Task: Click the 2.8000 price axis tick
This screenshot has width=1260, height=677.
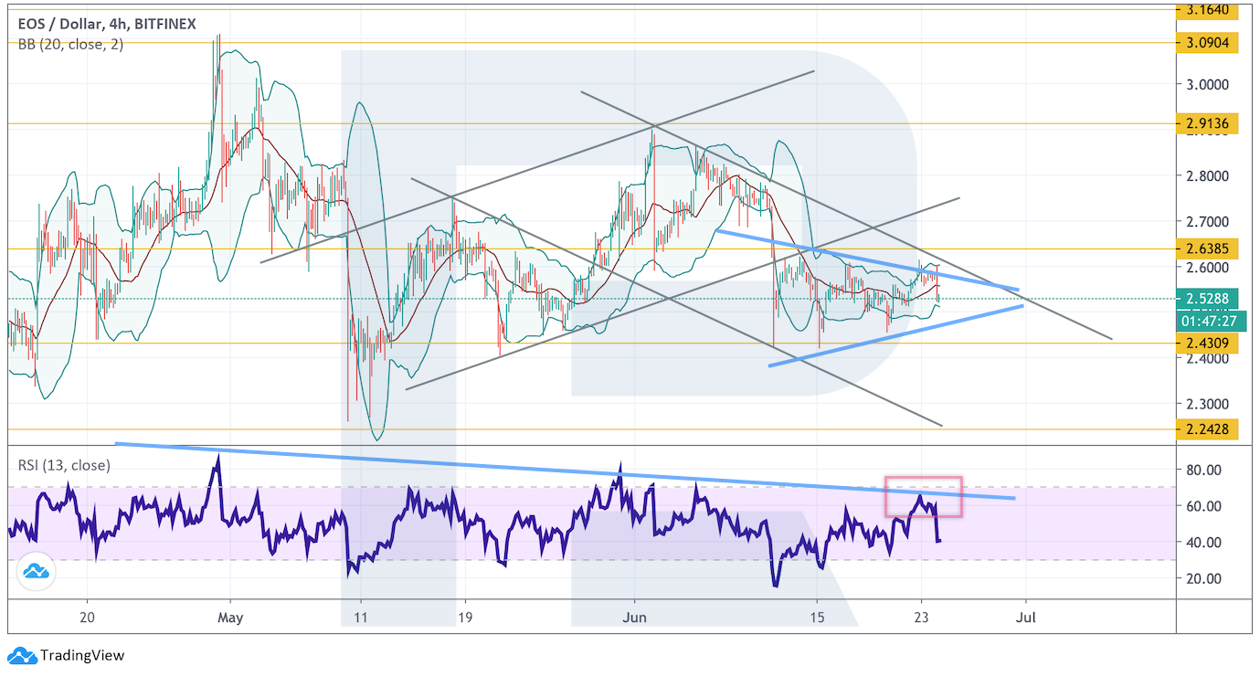Action: pos(1207,176)
